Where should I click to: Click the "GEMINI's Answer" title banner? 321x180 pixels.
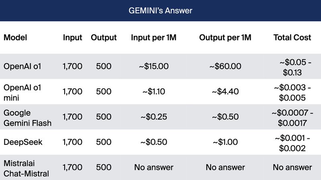pyautogui.click(x=160, y=10)
